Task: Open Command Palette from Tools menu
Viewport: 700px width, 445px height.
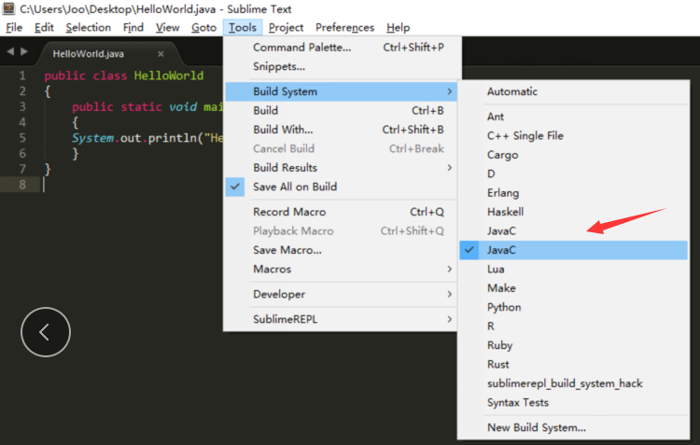Action: [x=341, y=48]
